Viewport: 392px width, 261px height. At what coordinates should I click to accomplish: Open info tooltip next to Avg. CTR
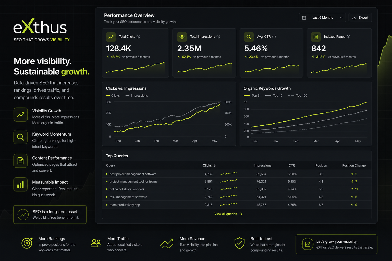coord(274,37)
